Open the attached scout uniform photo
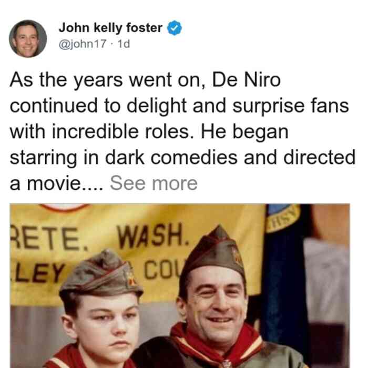Image resolution: width=368 pixels, height=368 pixels. click(180, 286)
